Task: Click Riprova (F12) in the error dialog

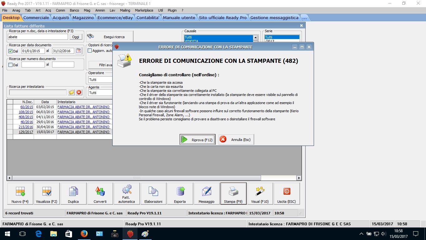Action: 197,140
